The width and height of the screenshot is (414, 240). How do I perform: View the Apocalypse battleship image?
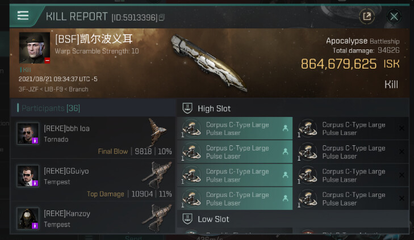click(x=208, y=64)
